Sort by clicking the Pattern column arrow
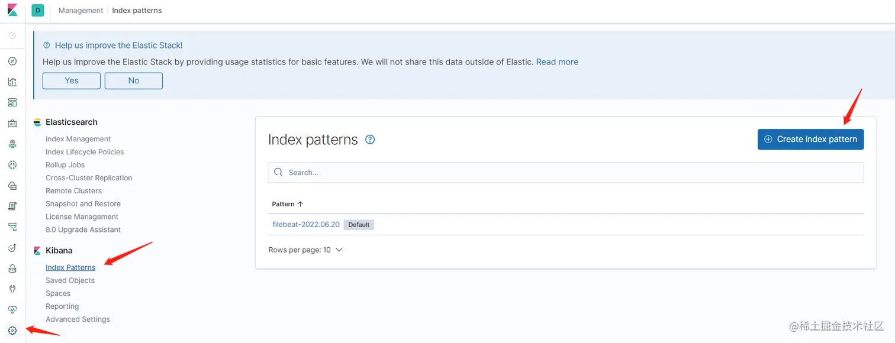The image size is (895, 343). click(300, 204)
